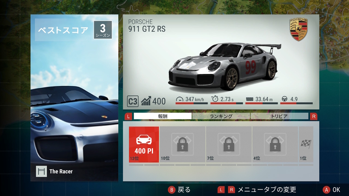349x196 pixels.
Task: Select the 報酬 tab
Action: click(x=163, y=116)
